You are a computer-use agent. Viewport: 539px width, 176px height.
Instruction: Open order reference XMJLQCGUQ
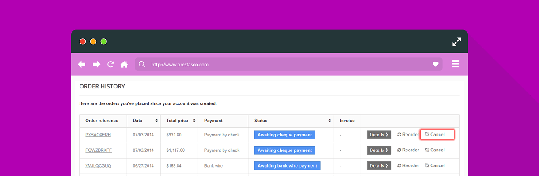(98, 166)
